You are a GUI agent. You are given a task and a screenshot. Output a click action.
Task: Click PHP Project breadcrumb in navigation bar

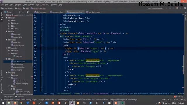(7, 8)
